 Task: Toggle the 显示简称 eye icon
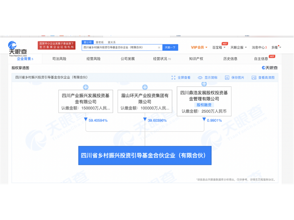click(200, 78)
